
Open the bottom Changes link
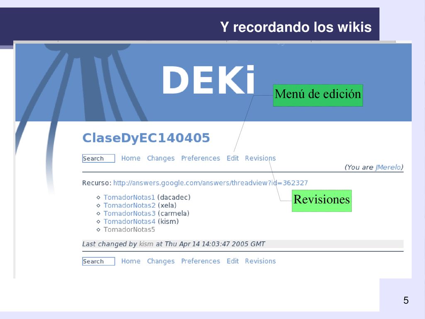[x=161, y=261]
